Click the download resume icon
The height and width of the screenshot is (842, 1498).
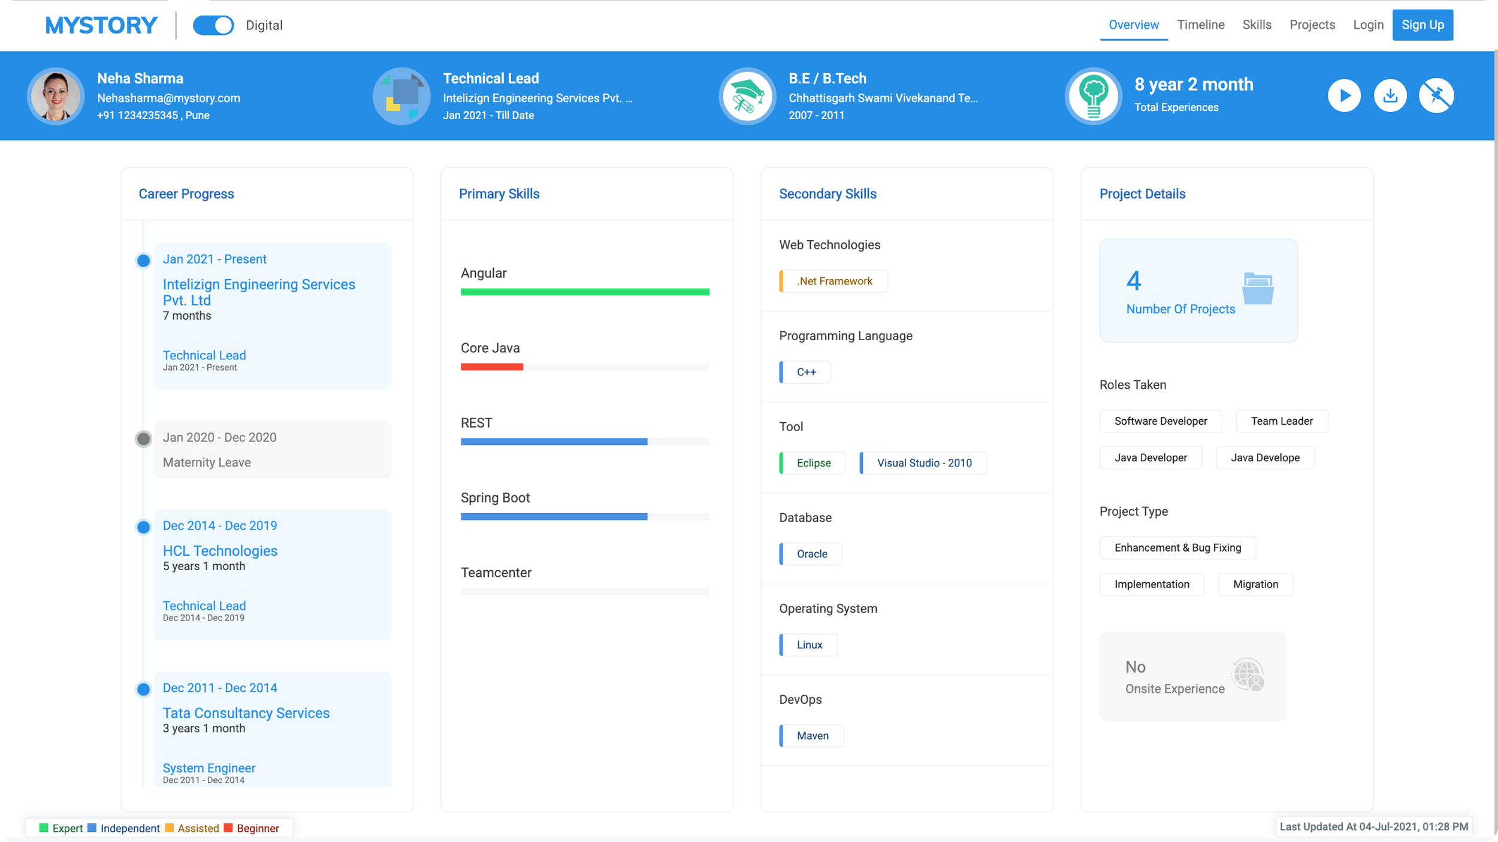[1390, 96]
